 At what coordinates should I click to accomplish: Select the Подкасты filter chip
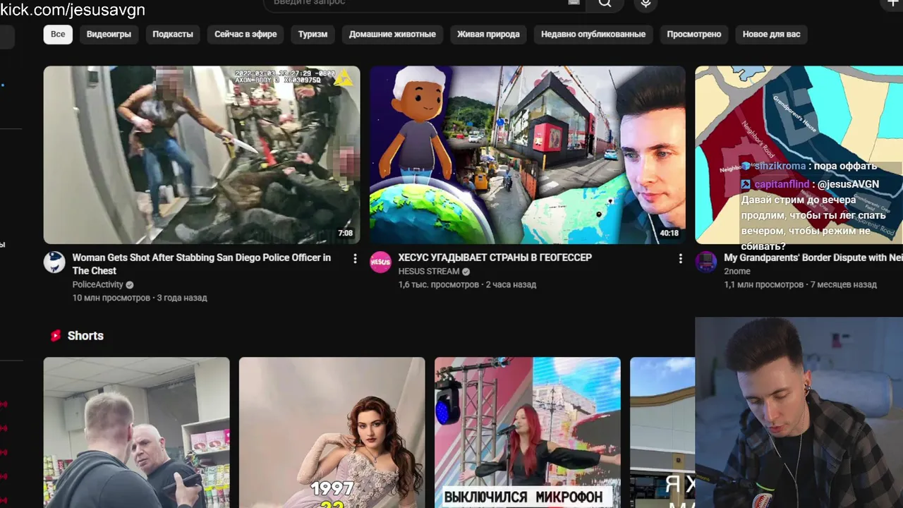pos(173,34)
